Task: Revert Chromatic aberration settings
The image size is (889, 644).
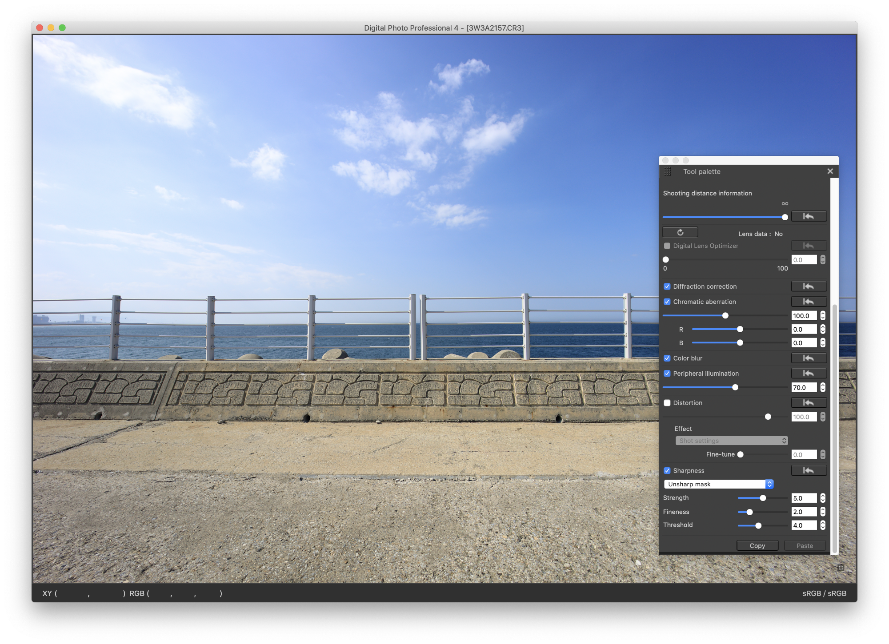Action: click(809, 302)
